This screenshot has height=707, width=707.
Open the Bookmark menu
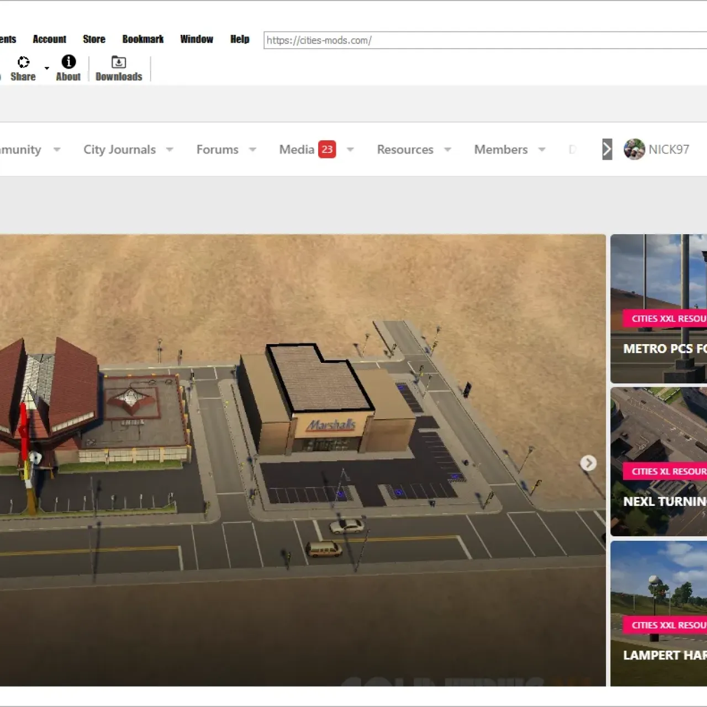143,39
